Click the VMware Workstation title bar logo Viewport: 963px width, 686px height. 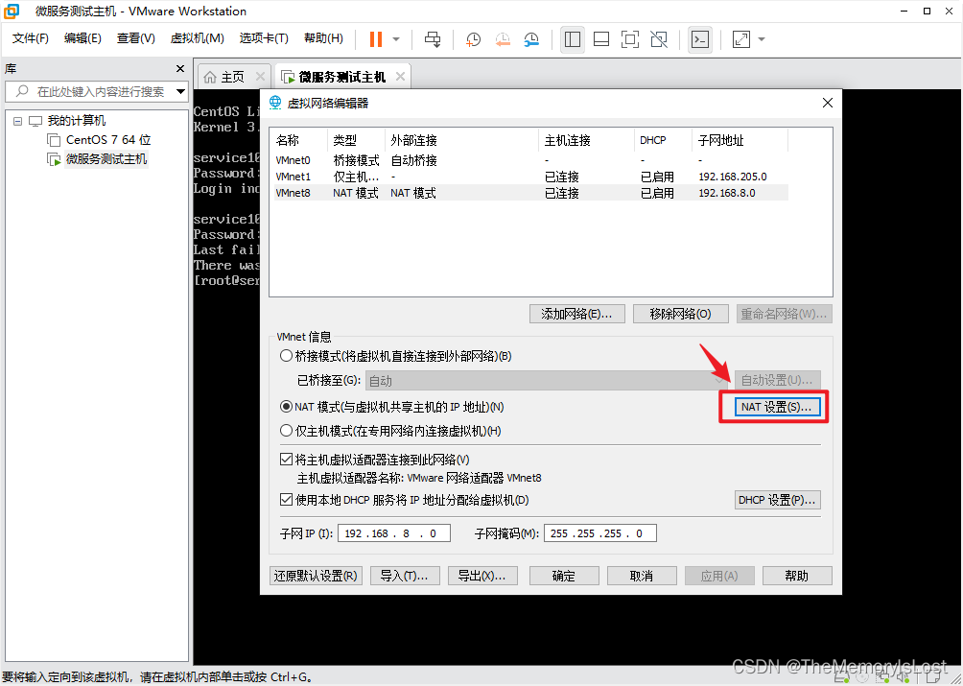click(x=12, y=12)
